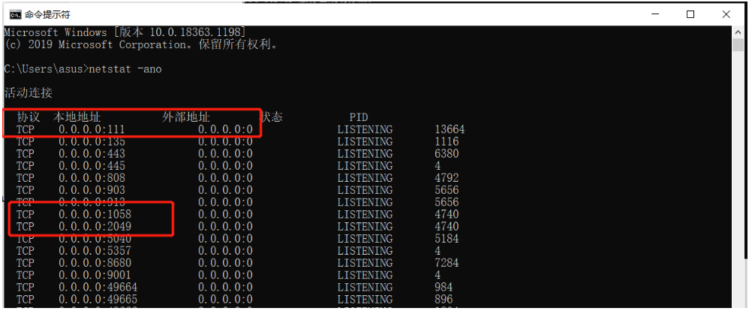Click PID value 4792
This screenshot has height=311, width=752.
pyautogui.click(x=447, y=178)
